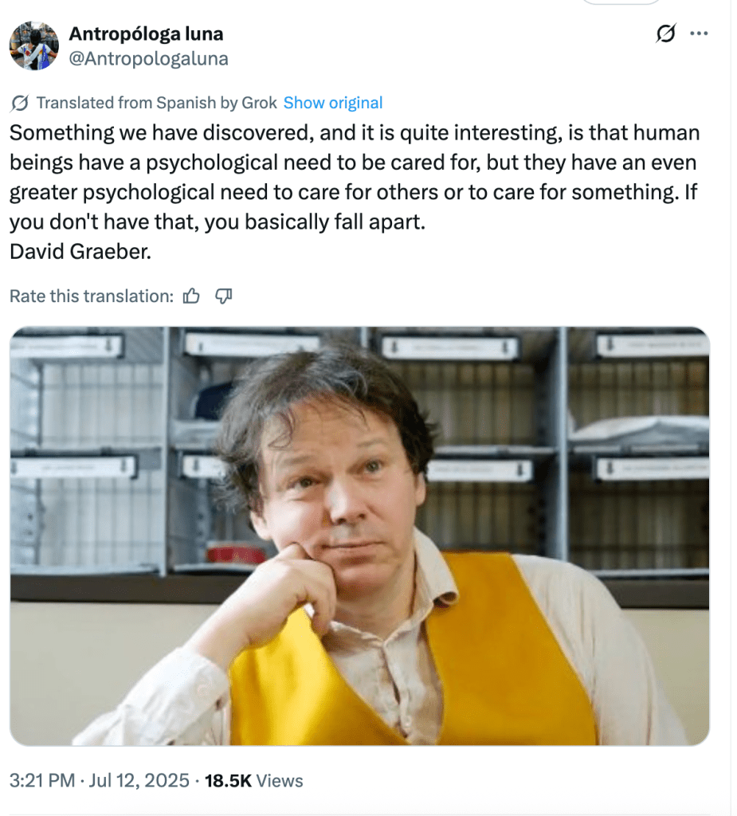
Task: Open Antropóloga luna's profile avatar
Action: coord(33,45)
